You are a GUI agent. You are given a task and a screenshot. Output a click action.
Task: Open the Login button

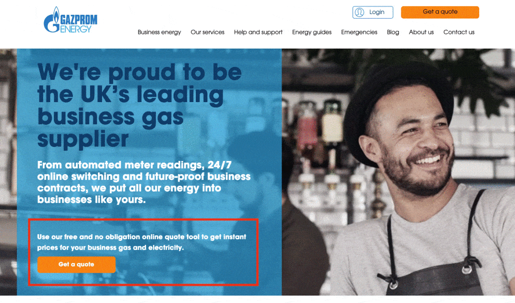[373, 12]
